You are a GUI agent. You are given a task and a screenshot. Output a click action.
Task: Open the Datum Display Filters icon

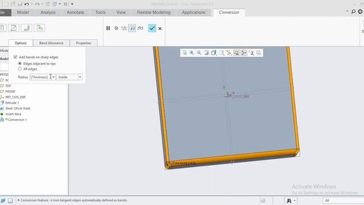coord(229,53)
